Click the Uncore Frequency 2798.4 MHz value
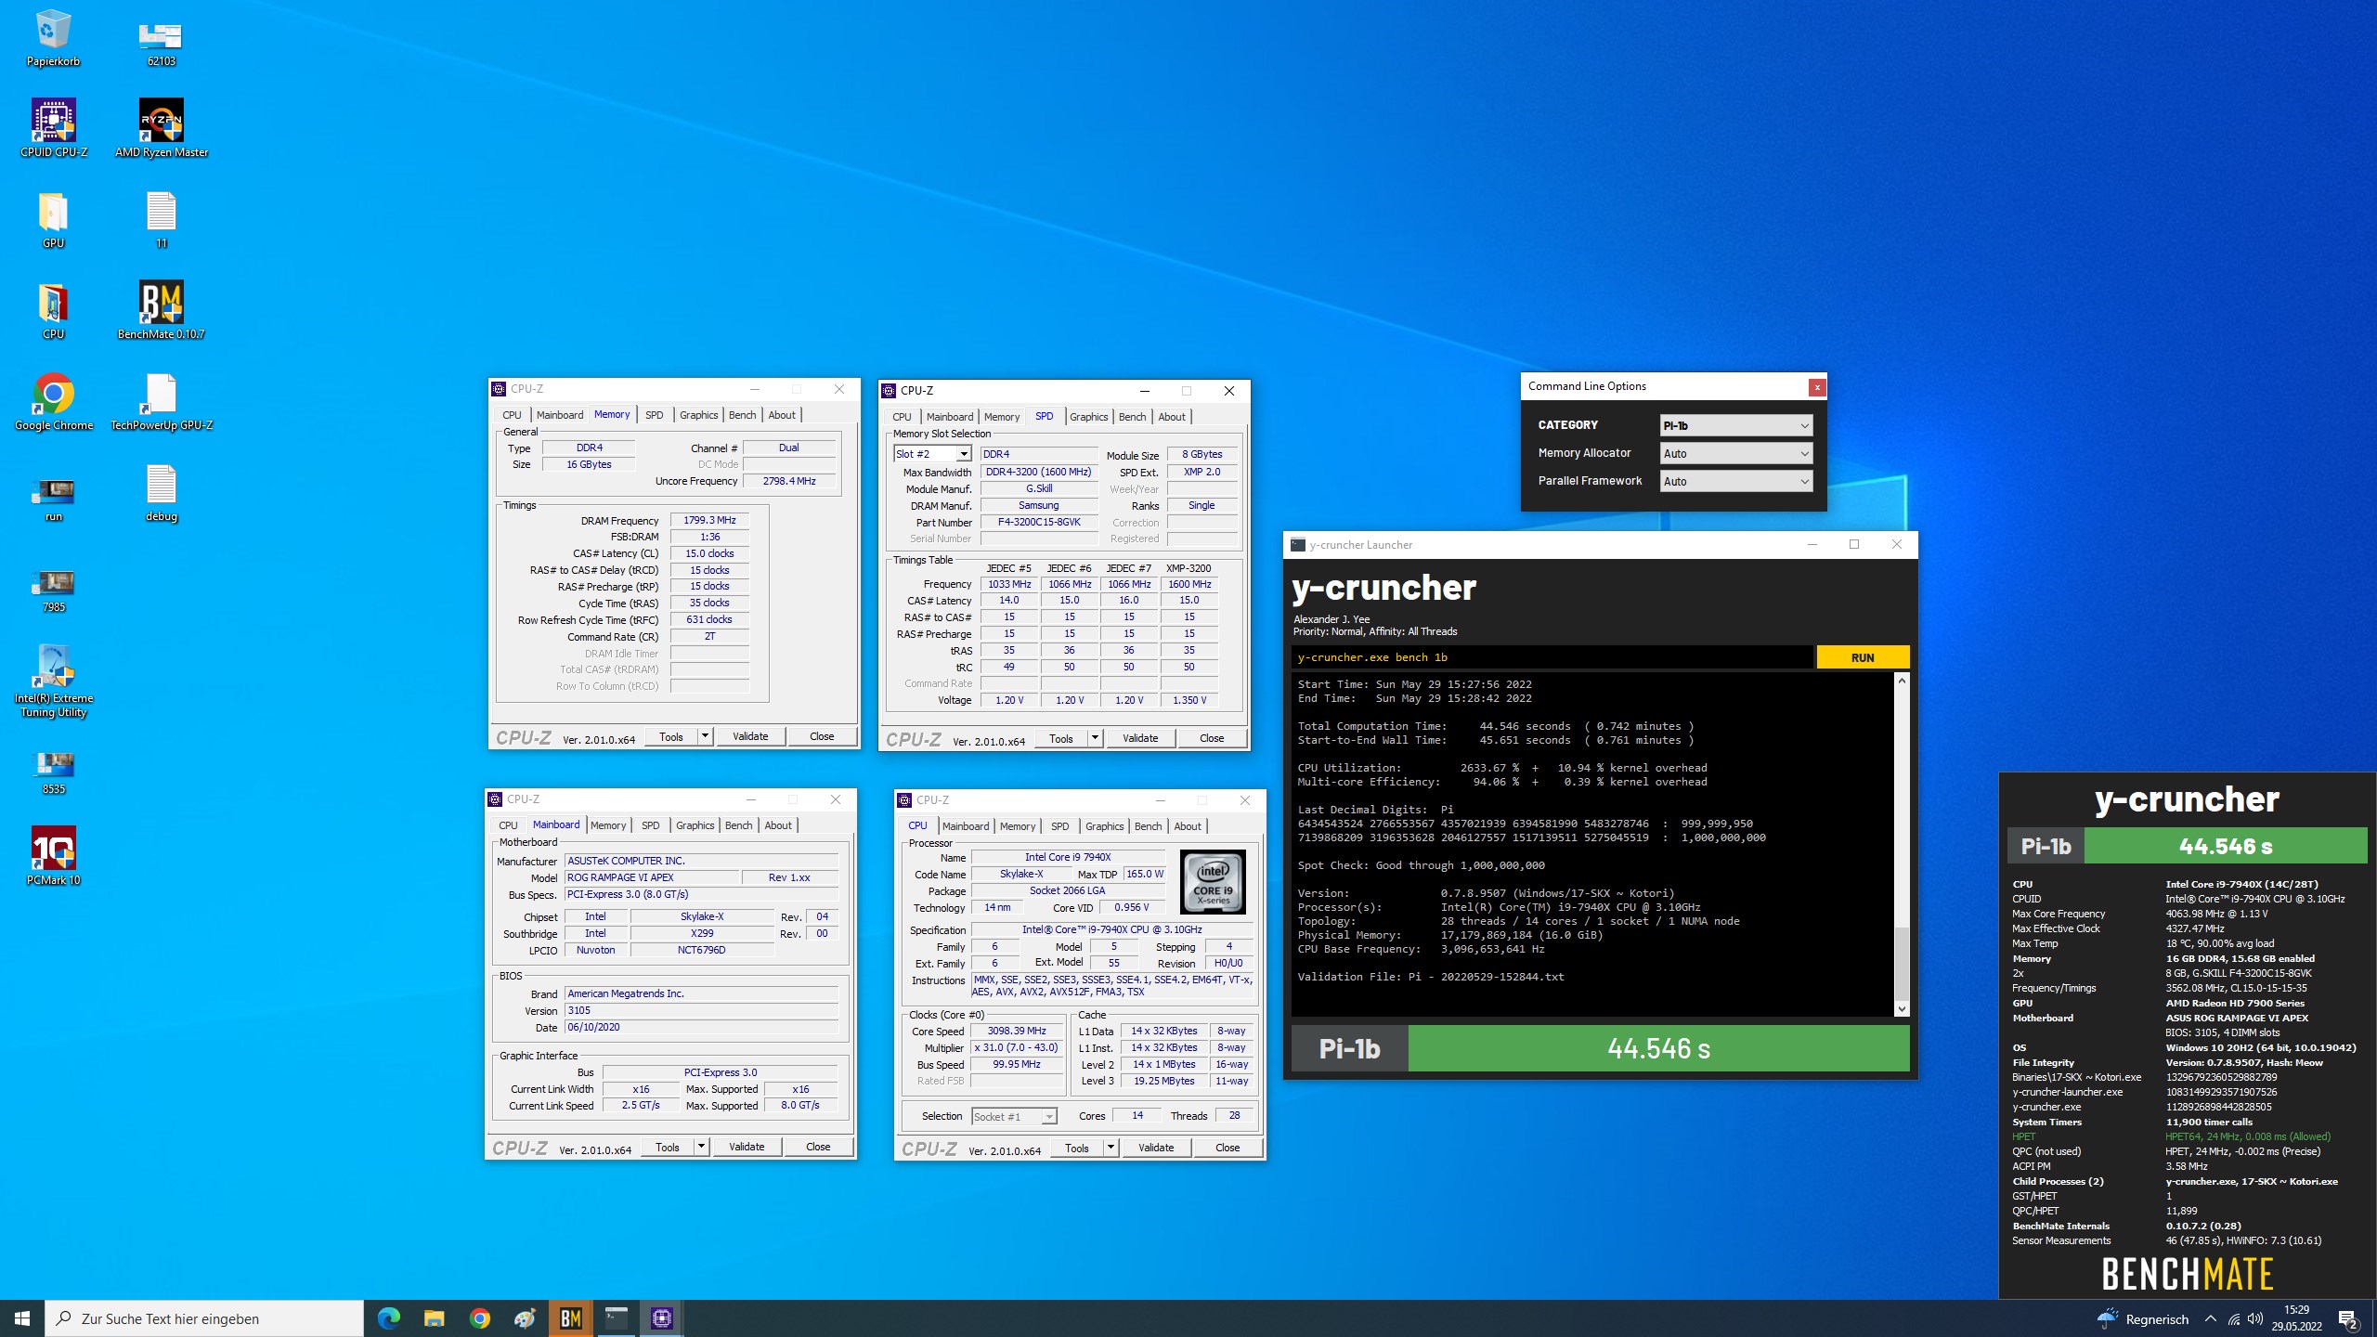The width and height of the screenshot is (2377, 1337). tap(789, 481)
